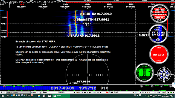Click the Dimtsi ETH 917.9941 sticker

(92, 20)
